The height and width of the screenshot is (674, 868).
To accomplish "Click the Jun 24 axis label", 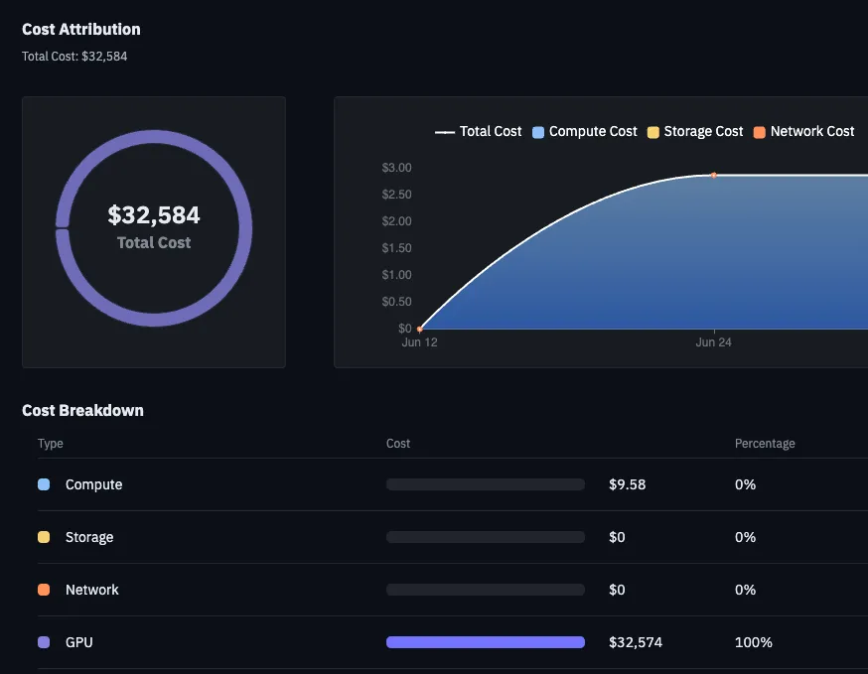I will 713,342.
